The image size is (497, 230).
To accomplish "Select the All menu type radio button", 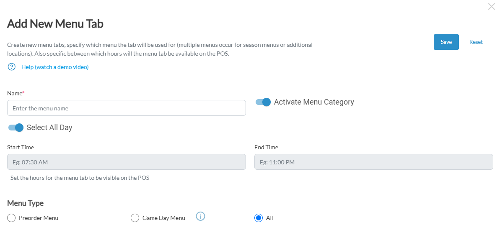I will click(x=259, y=218).
